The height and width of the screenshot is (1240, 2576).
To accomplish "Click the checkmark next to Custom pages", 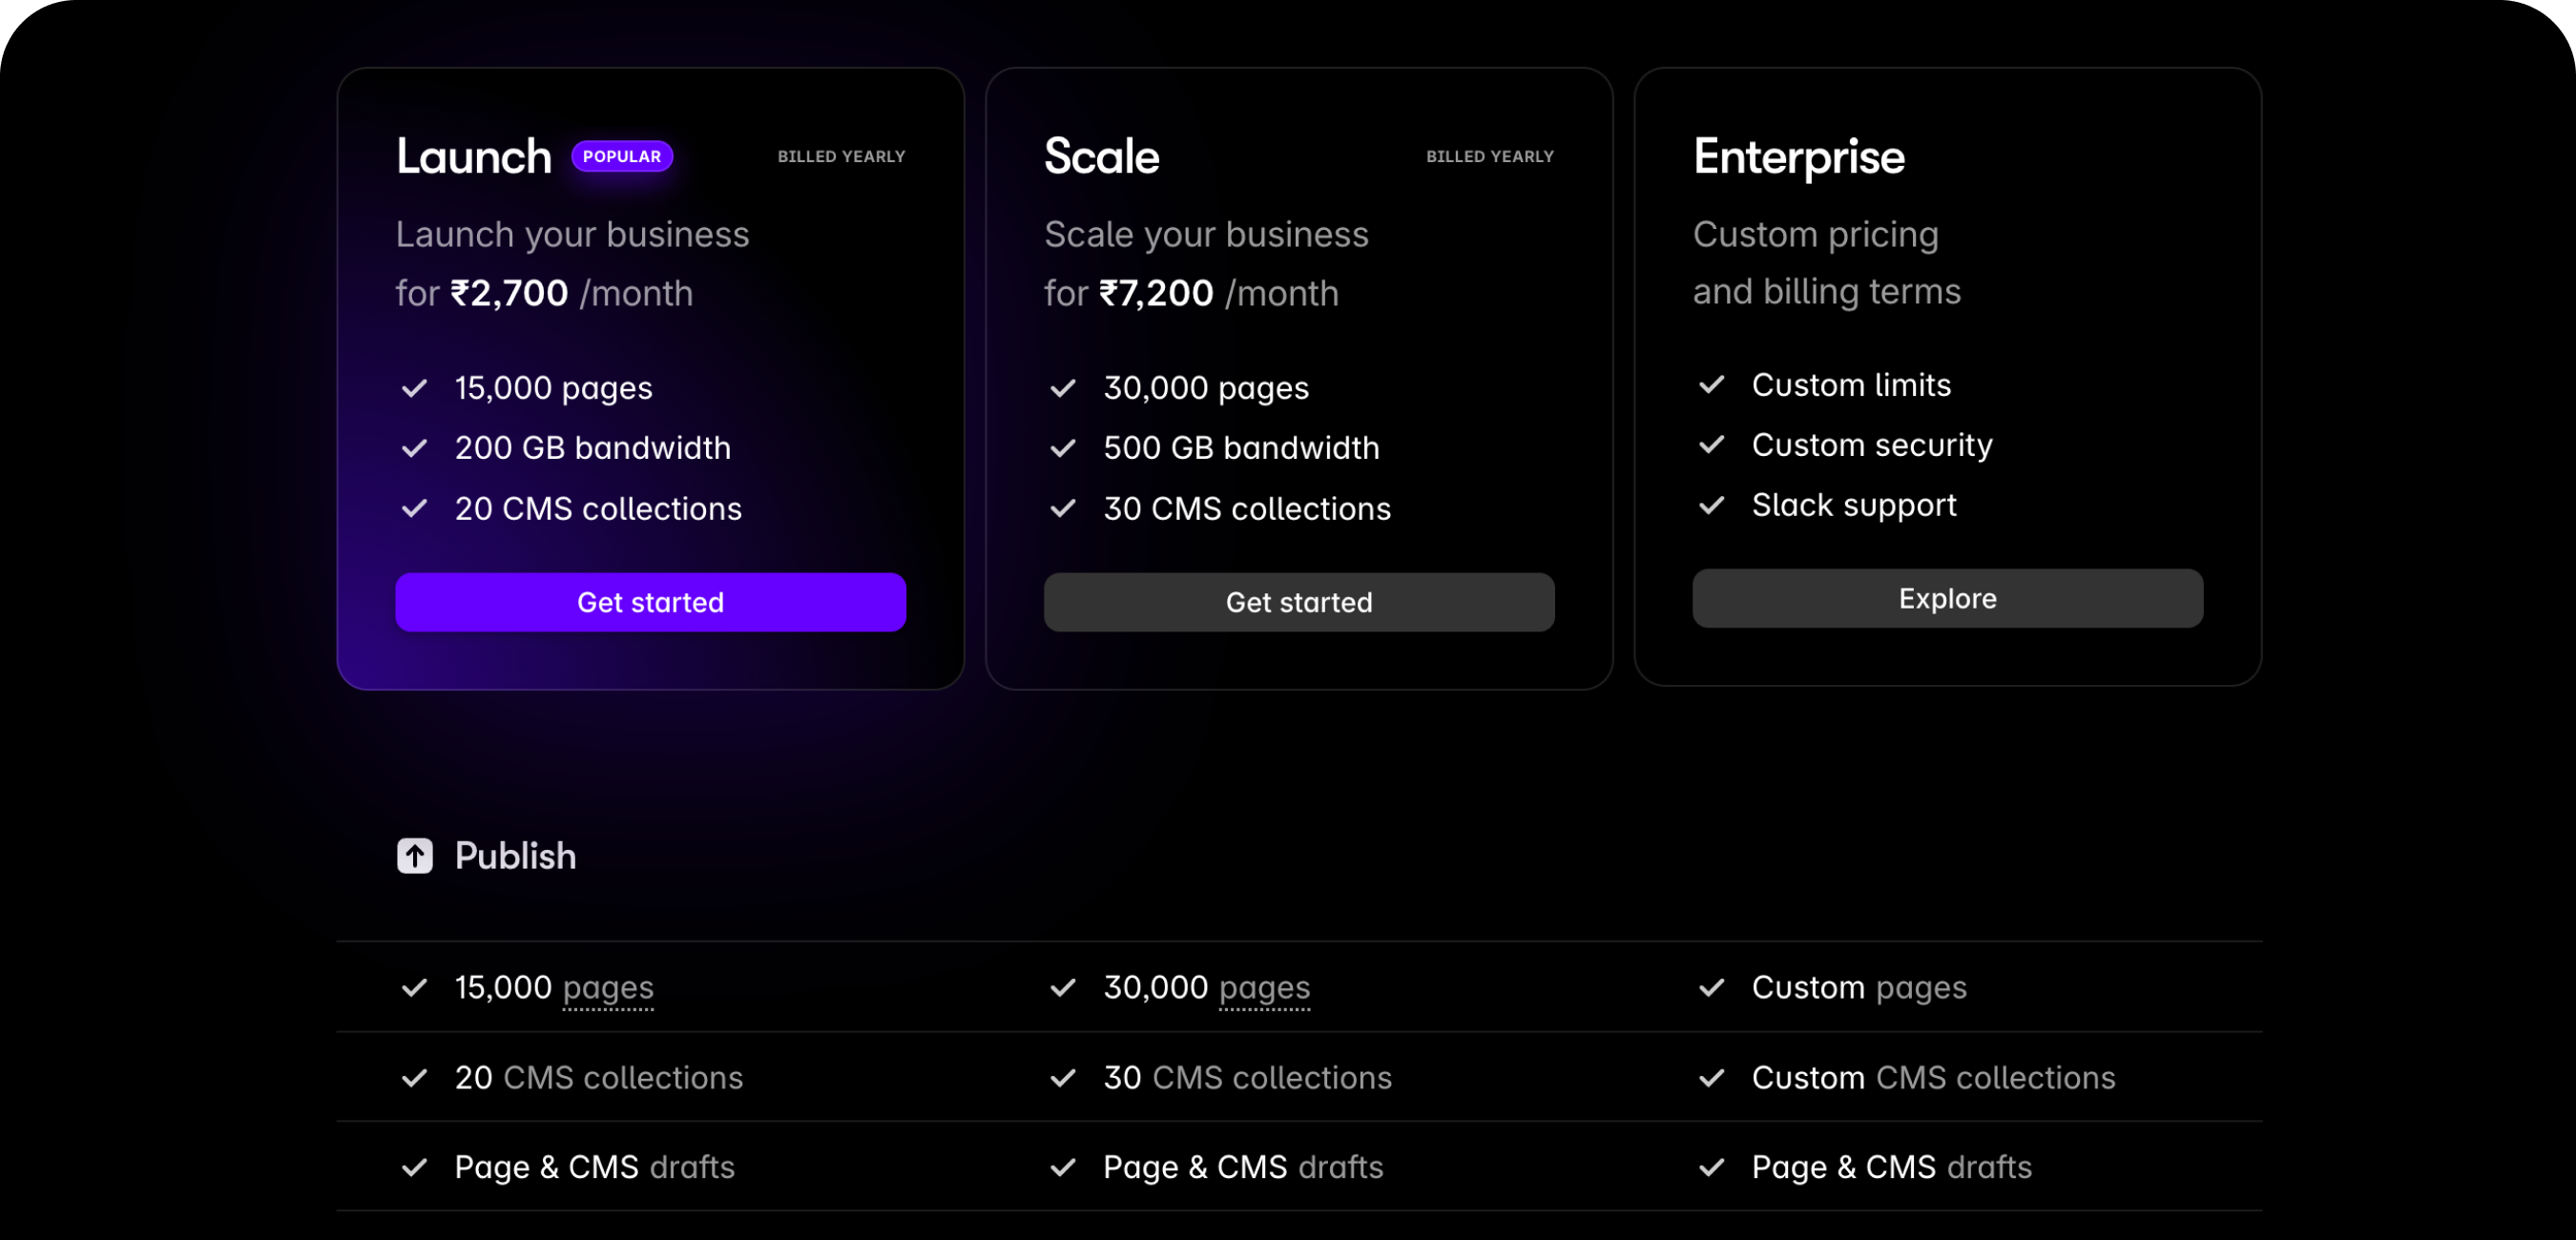I will coord(1711,988).
